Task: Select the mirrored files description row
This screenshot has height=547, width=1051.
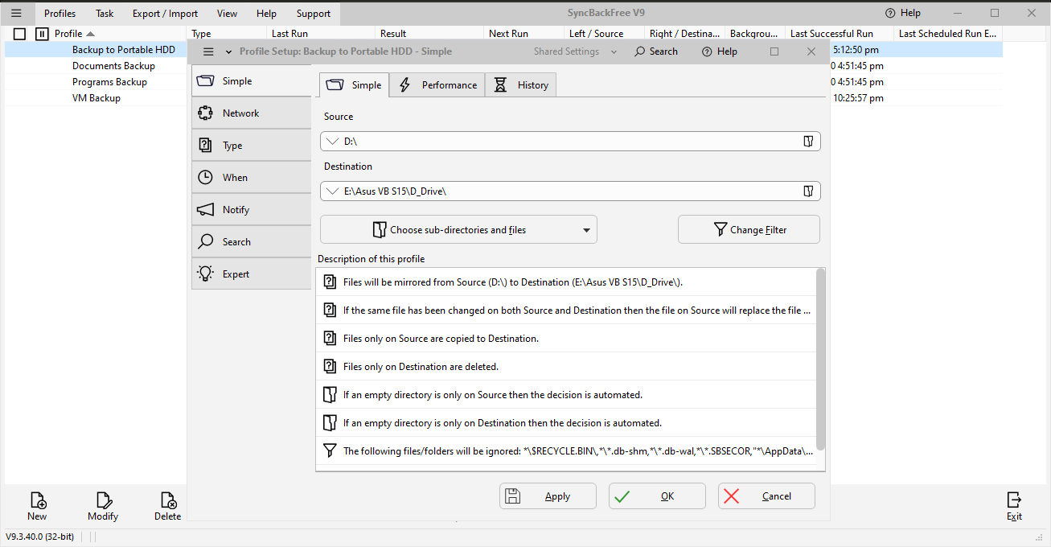Action: [566, 282]
